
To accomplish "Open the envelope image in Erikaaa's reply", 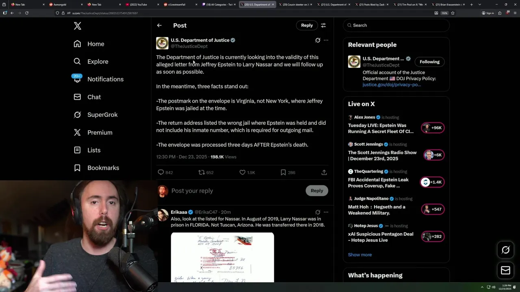I will [222, 258].
